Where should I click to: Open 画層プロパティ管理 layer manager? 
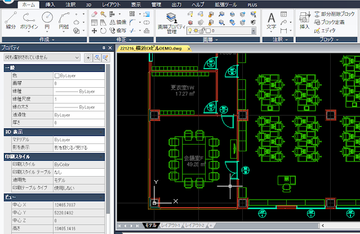pyautogui.click(x=171, y=23)
